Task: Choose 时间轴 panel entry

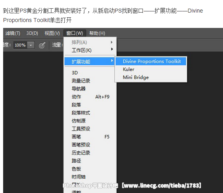Action: coord(90,177)
